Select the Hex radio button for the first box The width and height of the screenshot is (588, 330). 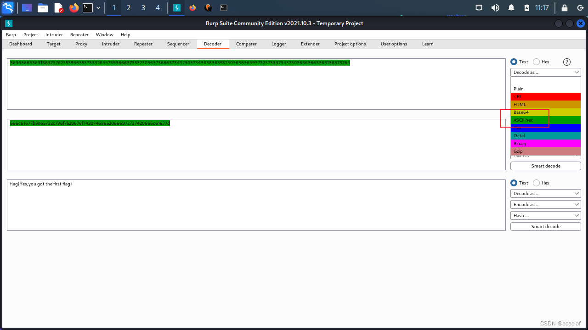click(x=536, y=62)
